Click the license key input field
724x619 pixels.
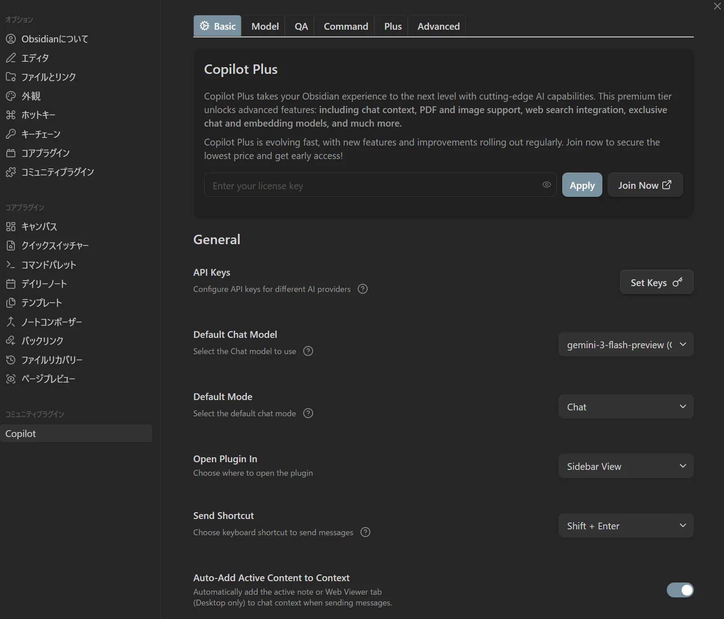coord(374,186)
